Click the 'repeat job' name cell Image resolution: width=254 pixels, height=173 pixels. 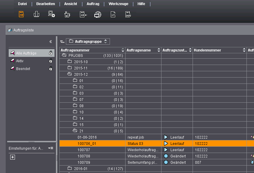[143, 137]
